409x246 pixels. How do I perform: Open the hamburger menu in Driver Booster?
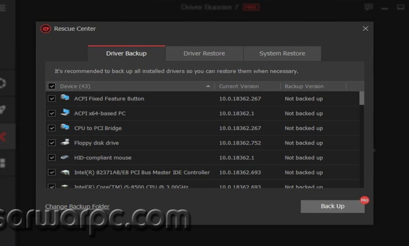[x=3, y=8]
